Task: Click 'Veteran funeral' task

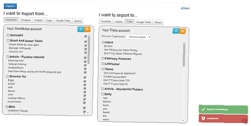Action: coord(17,64)
